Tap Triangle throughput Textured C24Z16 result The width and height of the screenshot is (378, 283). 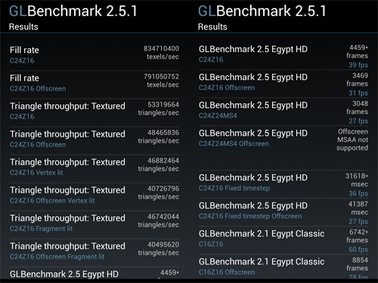pyautogui.click(x=94, y=112)
